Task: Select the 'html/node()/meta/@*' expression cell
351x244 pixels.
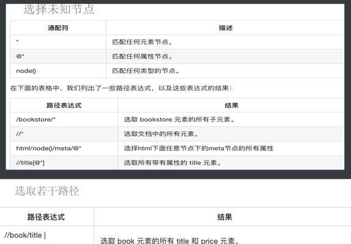Action: tap(64, 148)
